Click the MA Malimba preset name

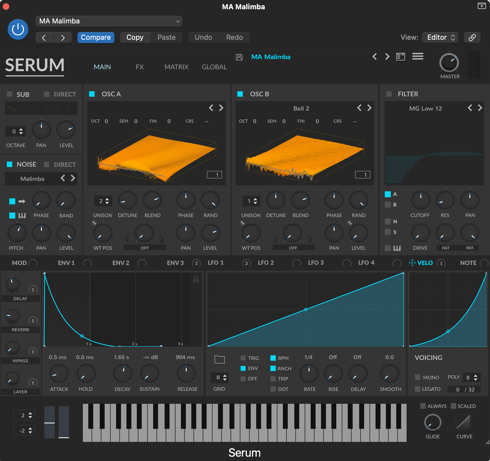tap(271, 57)
